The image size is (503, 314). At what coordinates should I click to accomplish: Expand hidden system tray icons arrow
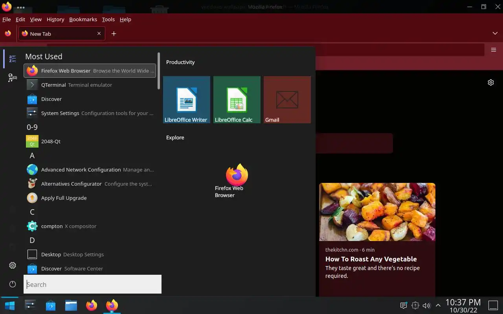(x=438, y=305)
